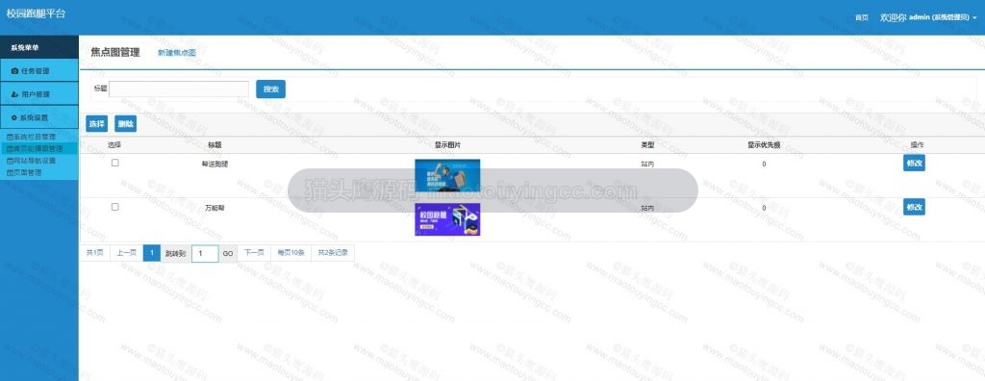Click the 选择 button above the table

click(x=97, y=124)
